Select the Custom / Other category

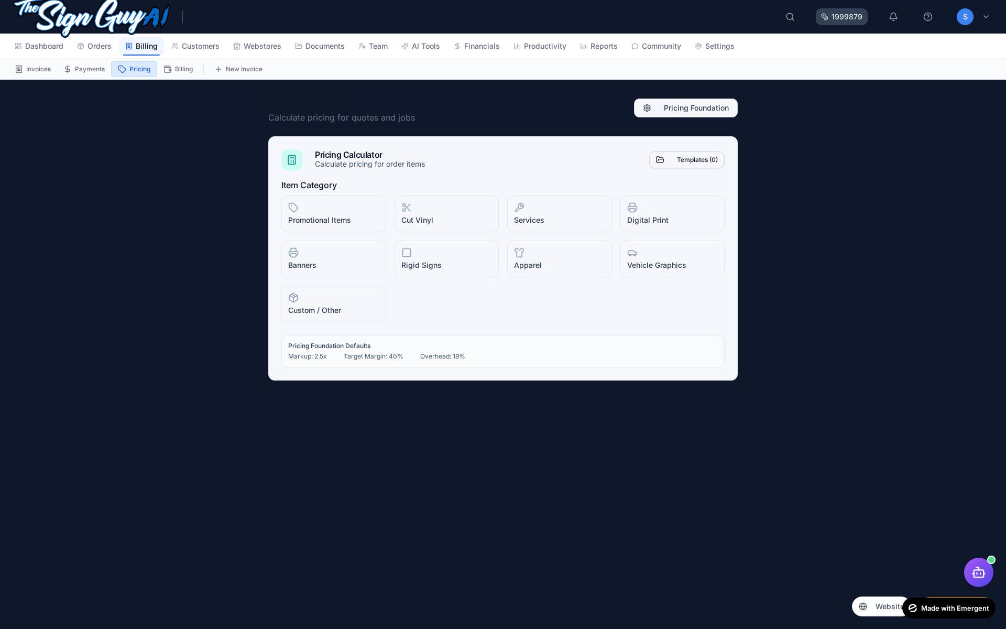tap(334, 304)
